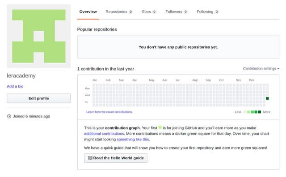The image size is (286, 177).
Task: Click the lightest gray legend square
Action: (245, 112)
